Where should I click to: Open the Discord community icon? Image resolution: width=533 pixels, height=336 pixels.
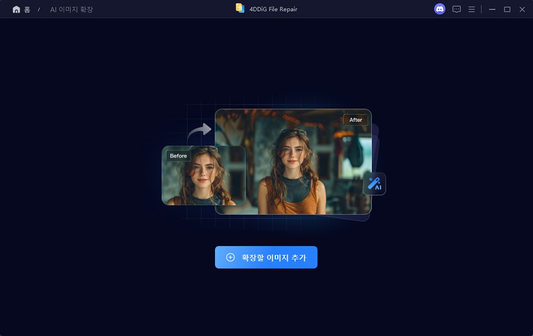[x=440, y=9]
